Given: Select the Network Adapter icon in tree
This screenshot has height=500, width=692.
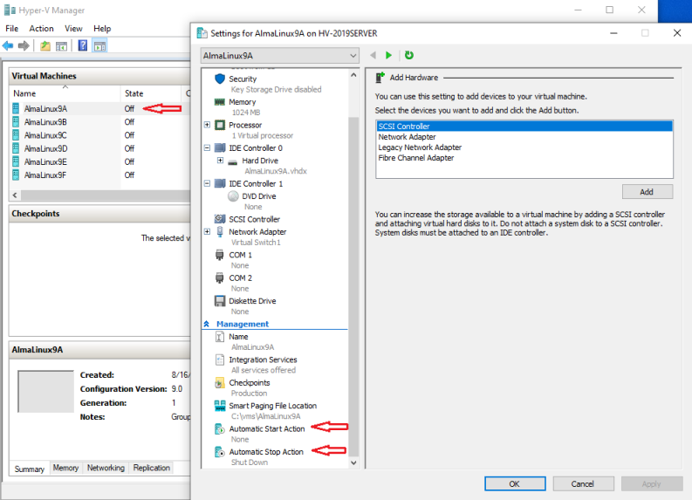Looking at the screenshot, I should tap(220, 232).
